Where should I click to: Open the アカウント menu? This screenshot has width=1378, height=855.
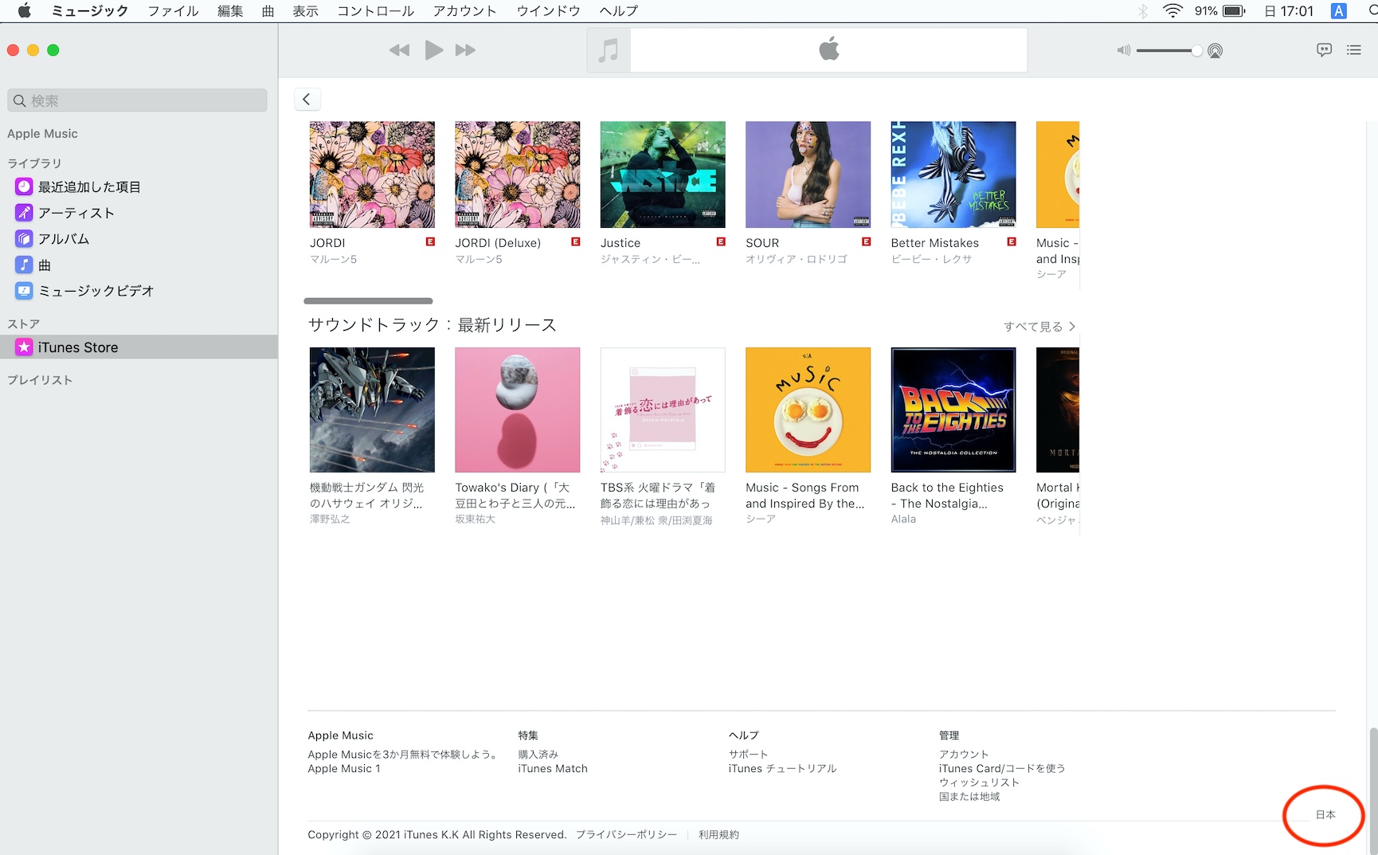coord(464,11)
